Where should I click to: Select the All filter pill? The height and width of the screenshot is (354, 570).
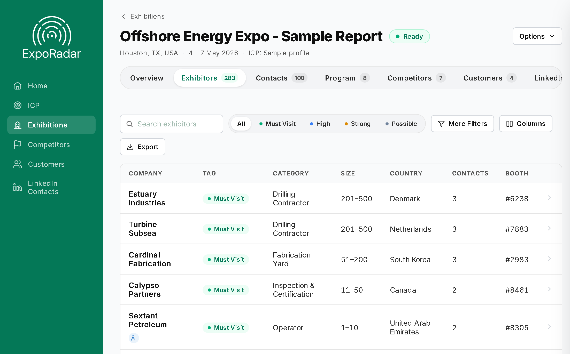pos(241,124)
